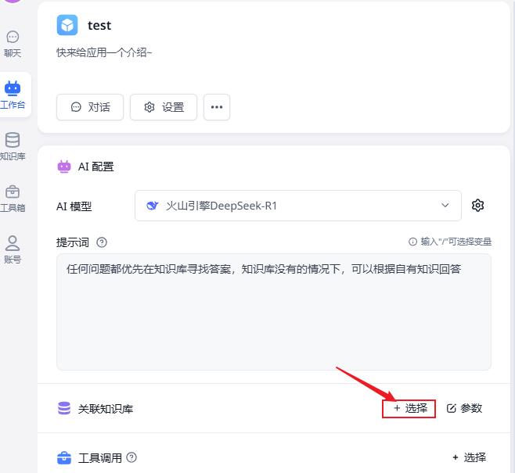Click the 关联知识库 database stack icon
Screen dimensions: 515x473
coord(64,408)
